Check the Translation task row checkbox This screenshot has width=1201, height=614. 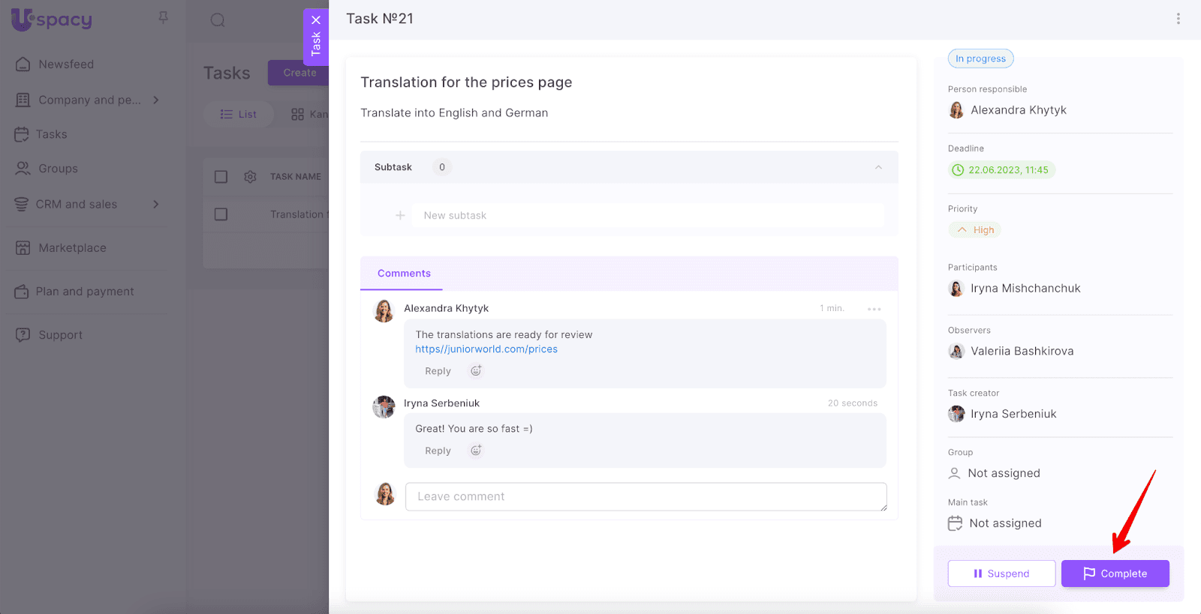tap(221, 214)
